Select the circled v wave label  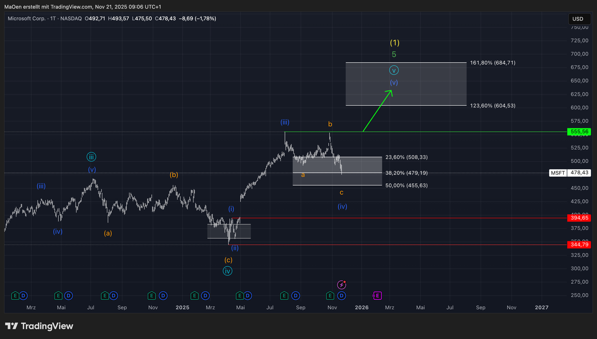(394, 70)
